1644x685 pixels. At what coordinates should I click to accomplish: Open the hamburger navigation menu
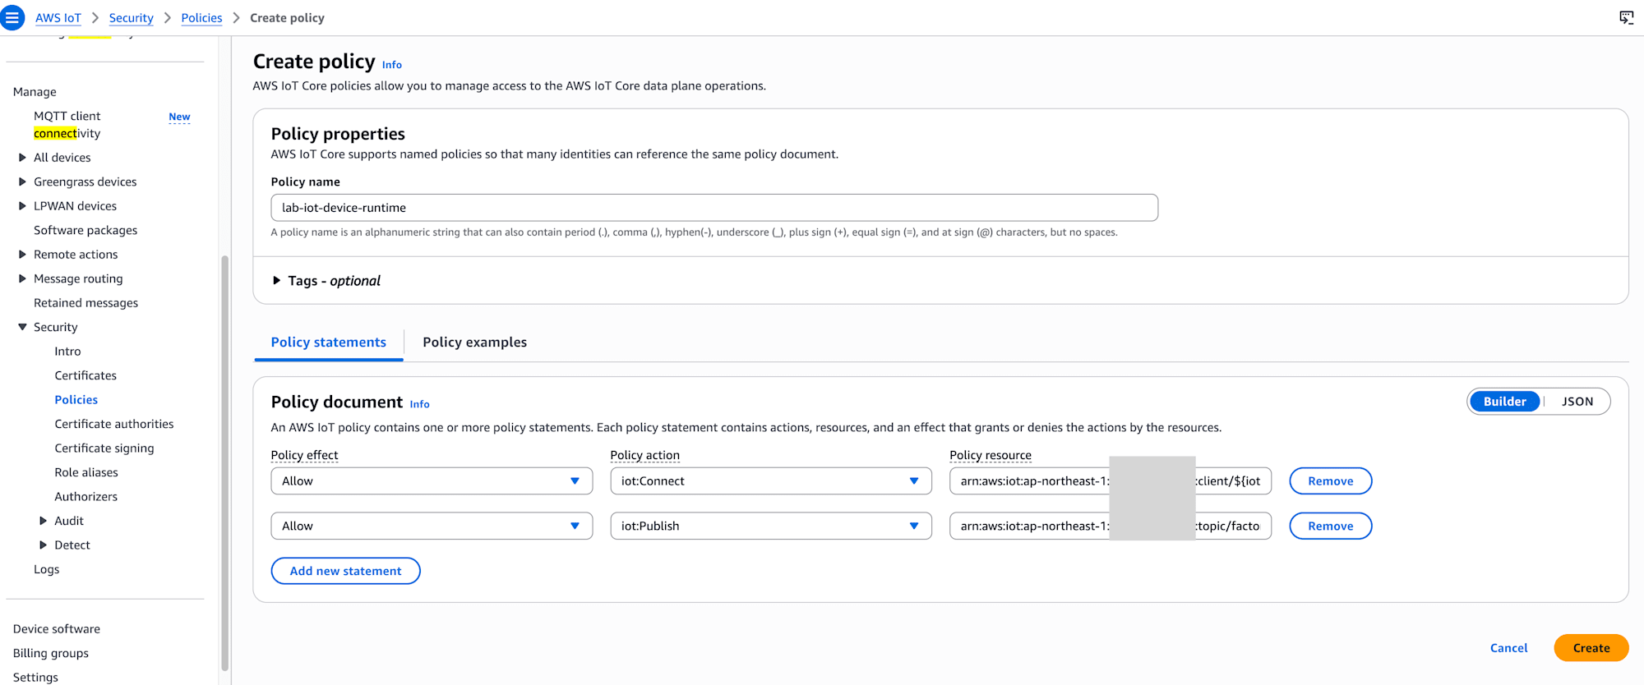click(12, 17)
